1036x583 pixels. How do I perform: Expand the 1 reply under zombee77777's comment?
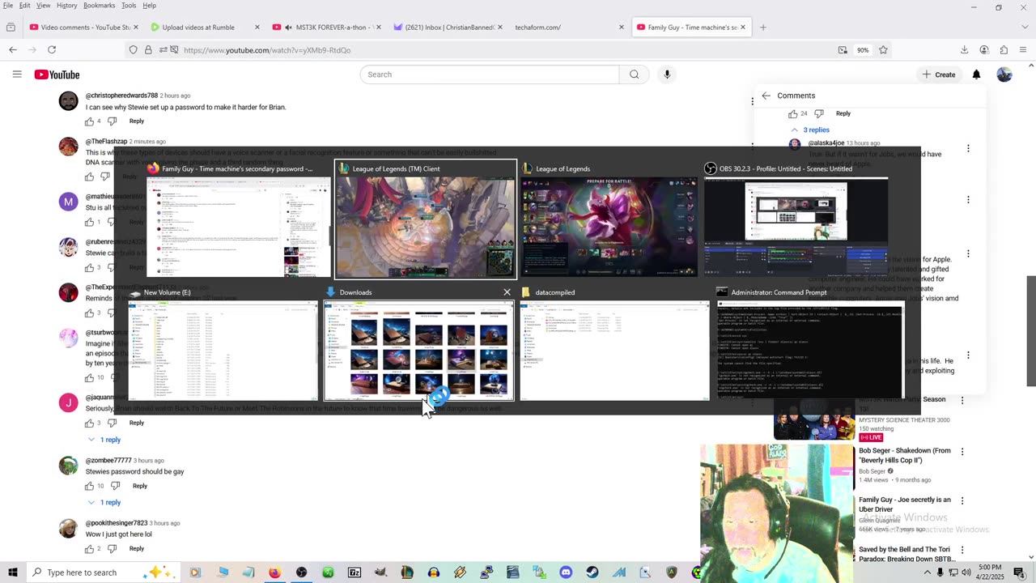(104, 503)
